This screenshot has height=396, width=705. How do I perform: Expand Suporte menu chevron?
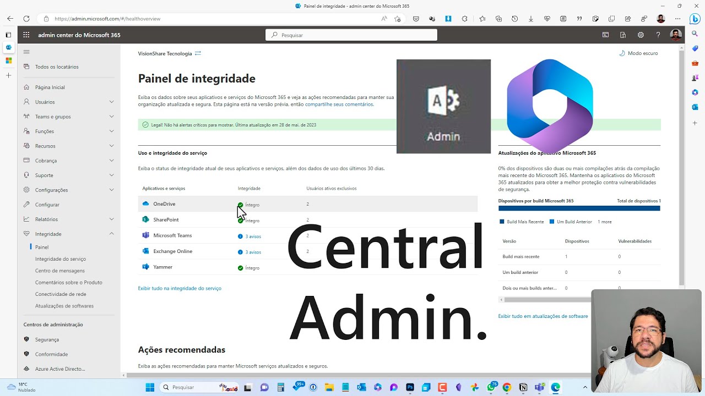(x=112, y=175)
